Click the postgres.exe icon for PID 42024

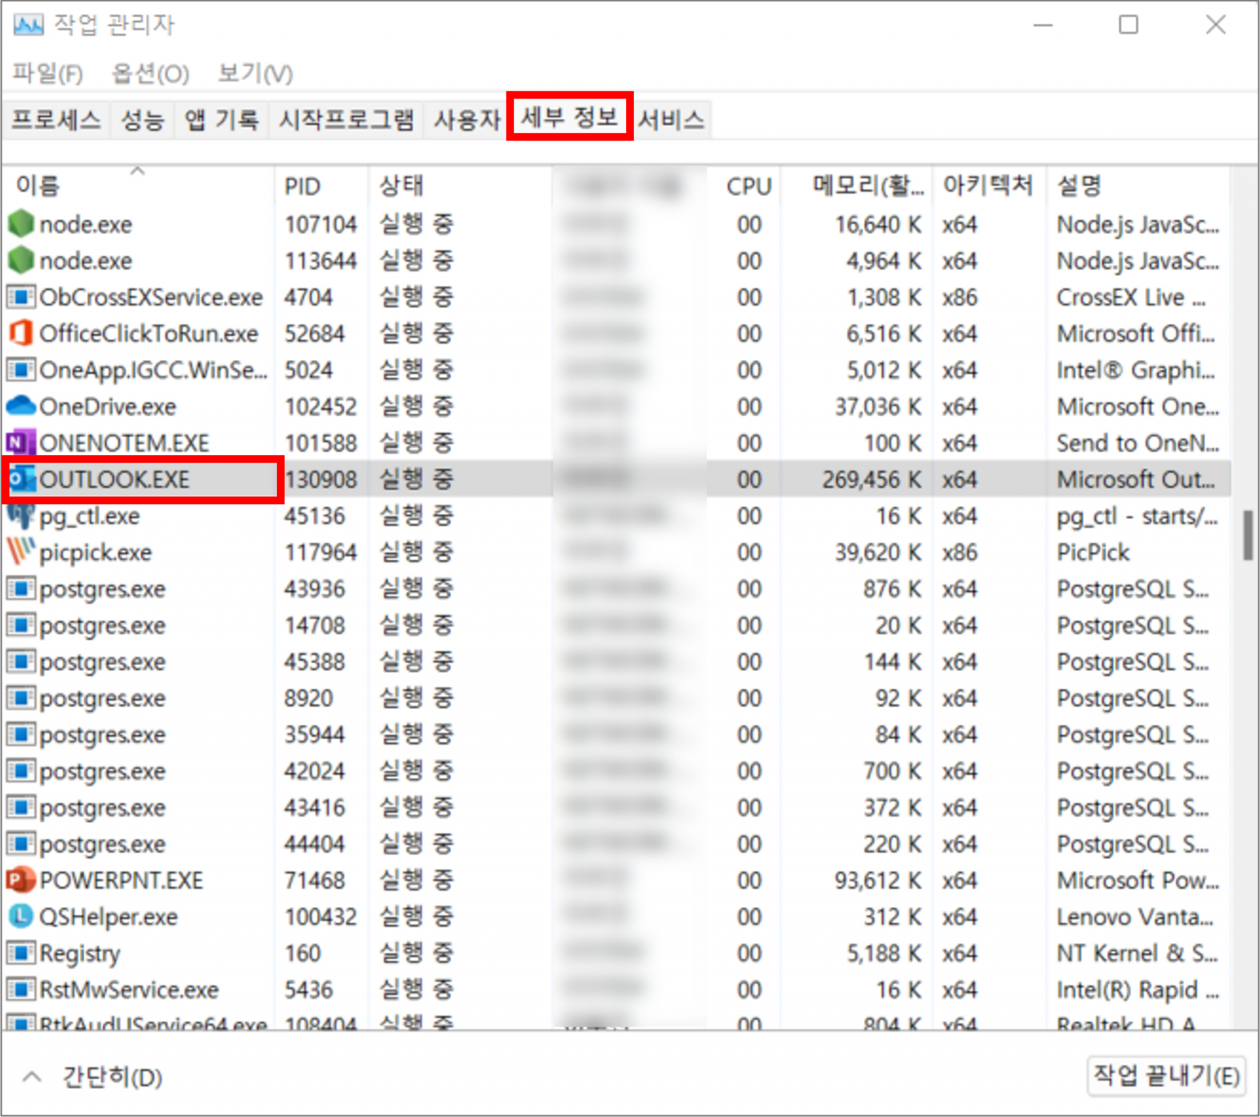[x=21, y=771]
